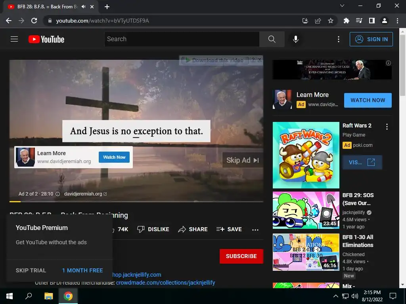Open the Raft Wars 2 three-dot options
This screenshot has height=304, width=406.
coord(387,127)
